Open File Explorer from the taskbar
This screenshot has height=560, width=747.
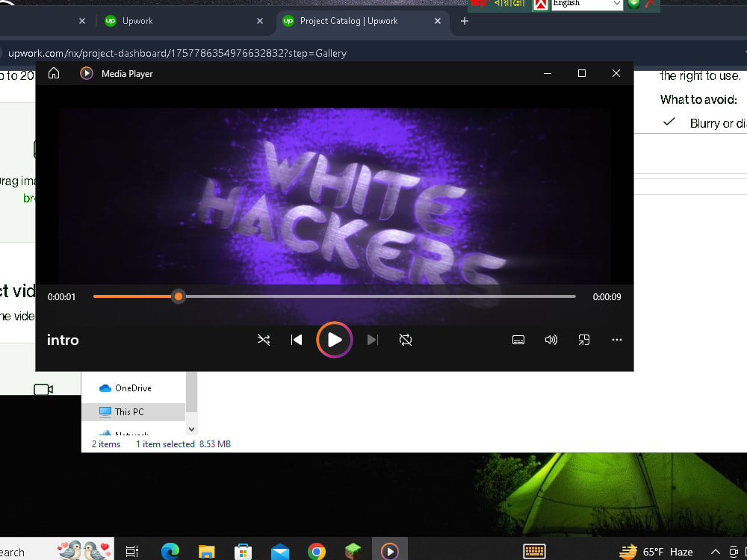tap(206, 552)
